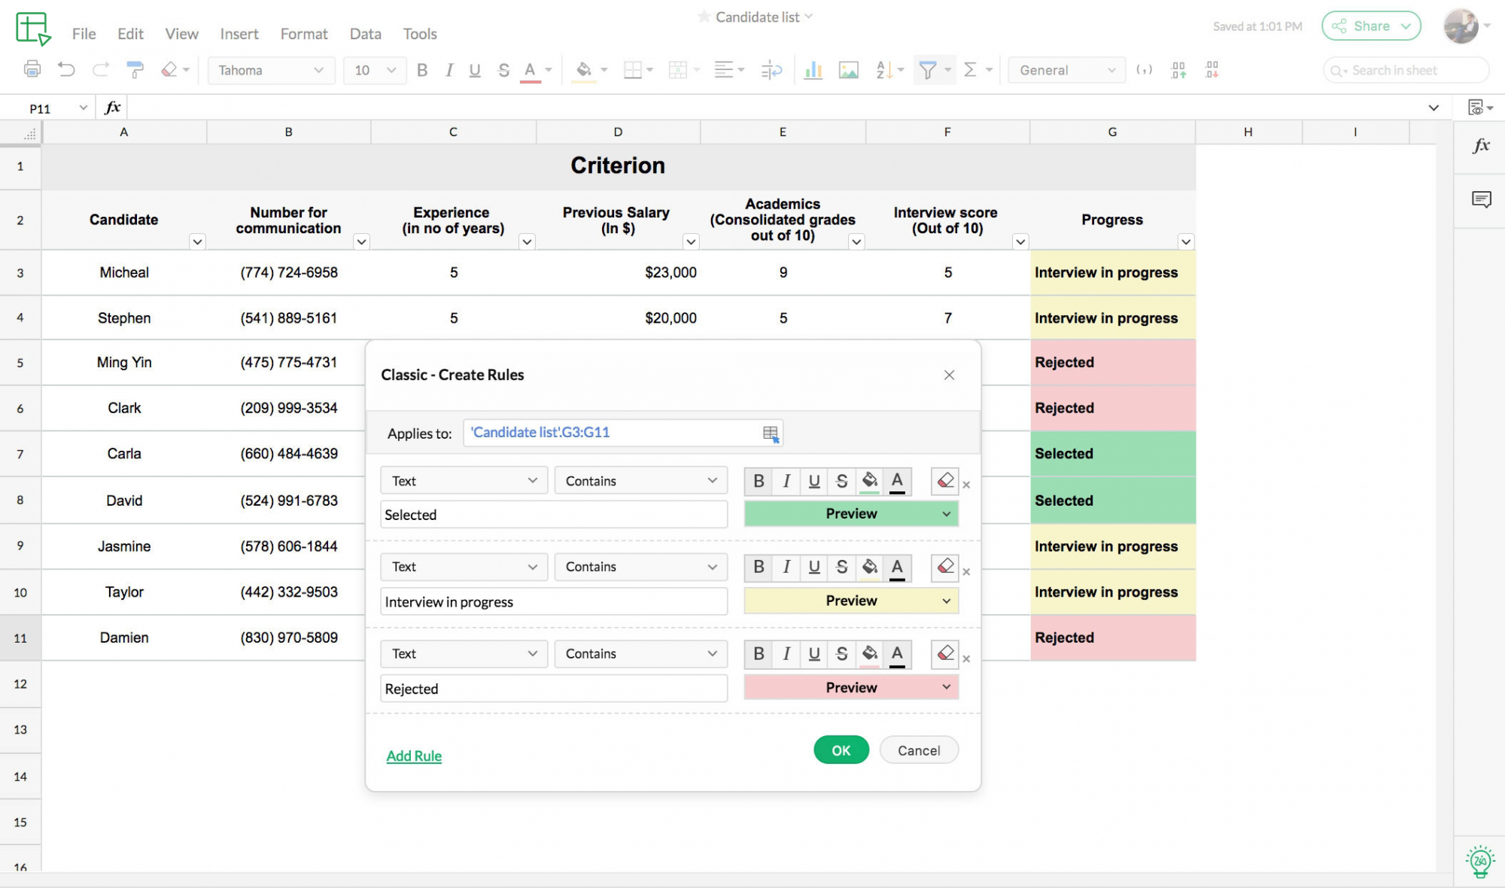Expand the 'Interview in progress' rule preview
This screenshot has width=1505, height=888.
pyautogui.click(x=945, y=601)
